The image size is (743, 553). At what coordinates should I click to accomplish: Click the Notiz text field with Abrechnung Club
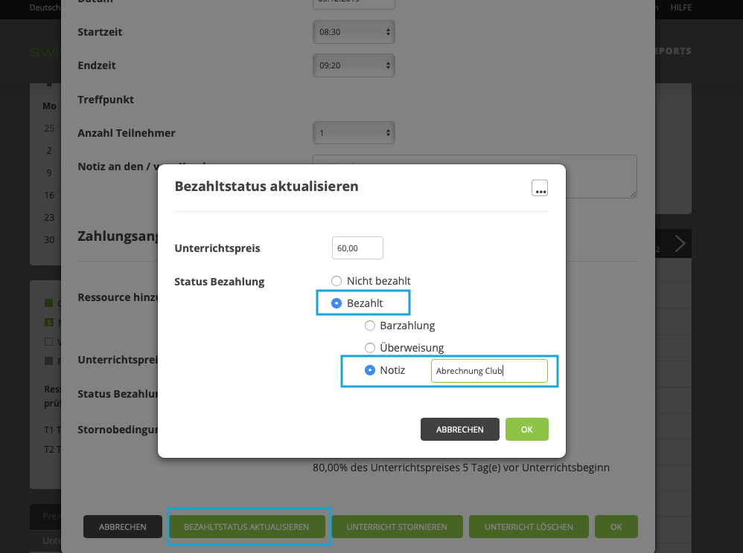click(488, 371)
